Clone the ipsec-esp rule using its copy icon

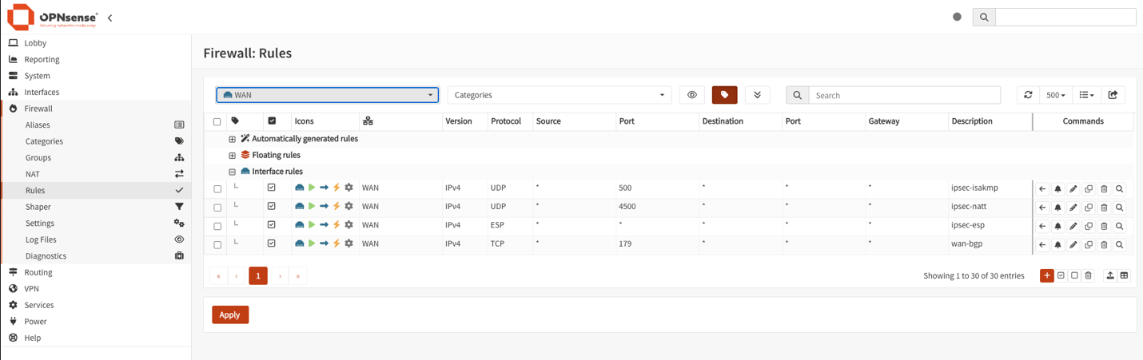click(1089, 226)
